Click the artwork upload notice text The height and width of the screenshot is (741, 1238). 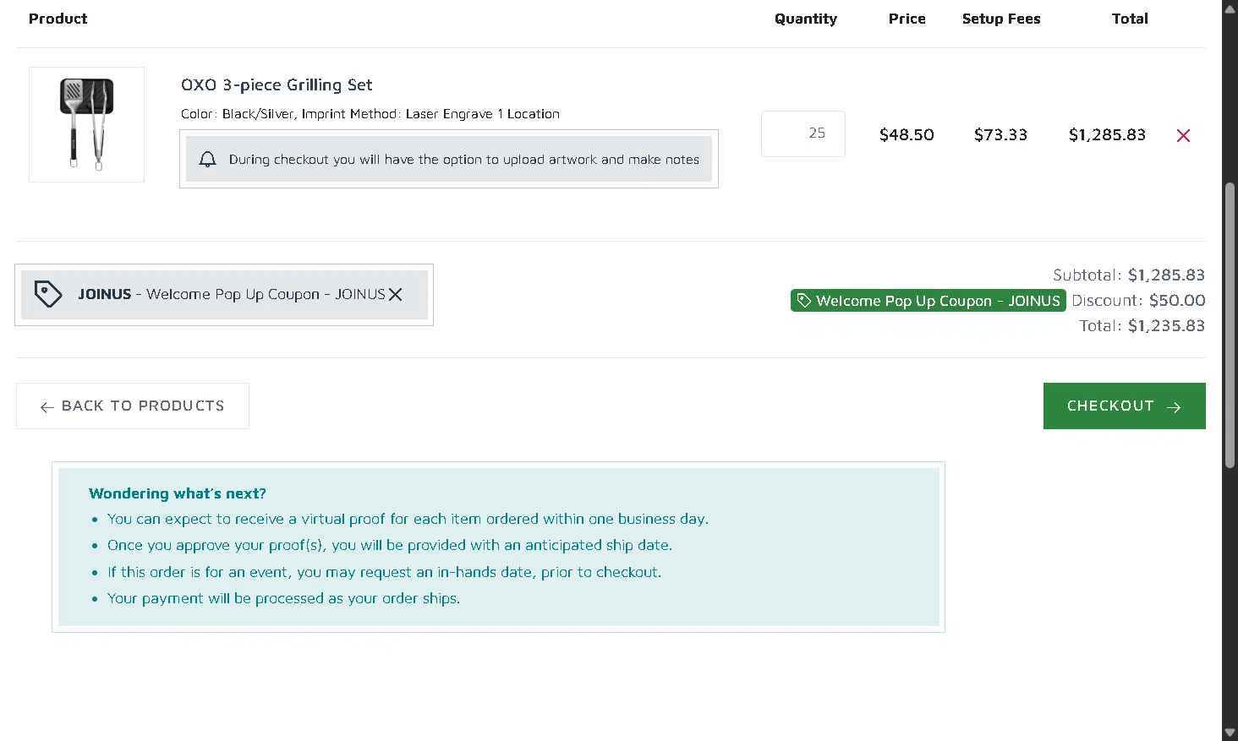[x=464, y=159]
